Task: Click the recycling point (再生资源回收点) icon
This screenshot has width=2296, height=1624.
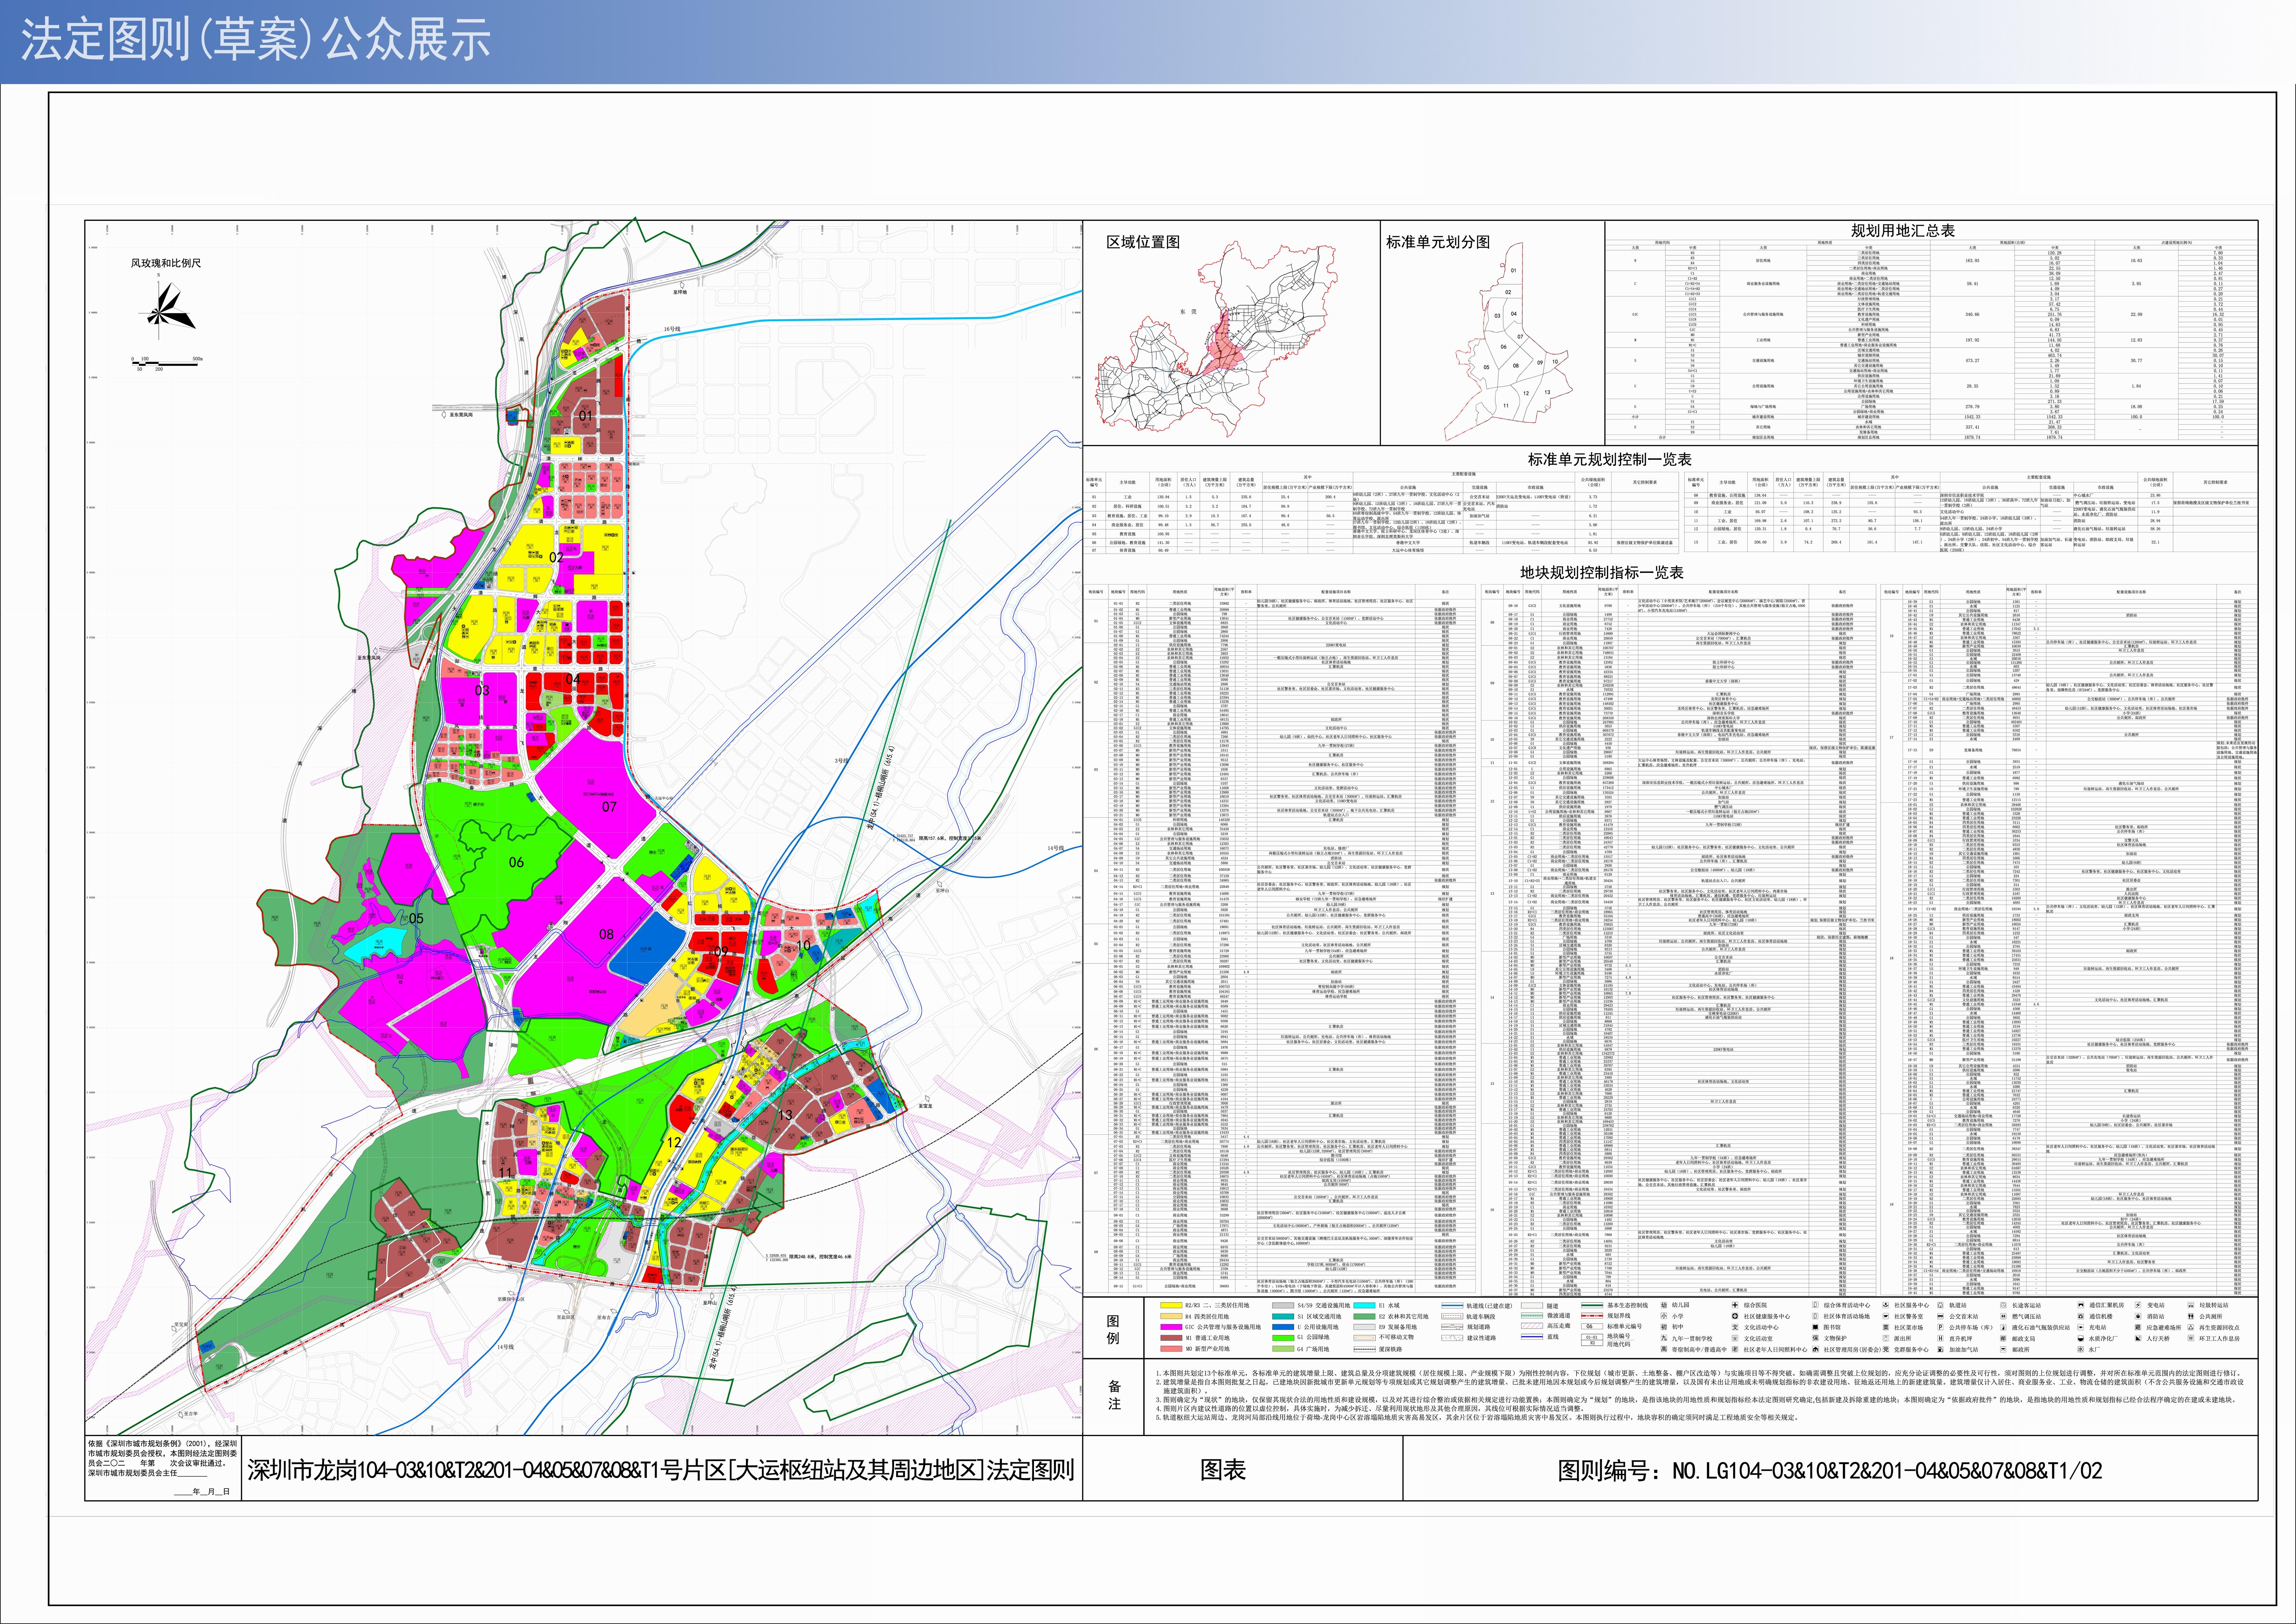Action: pos(2191,1327)
